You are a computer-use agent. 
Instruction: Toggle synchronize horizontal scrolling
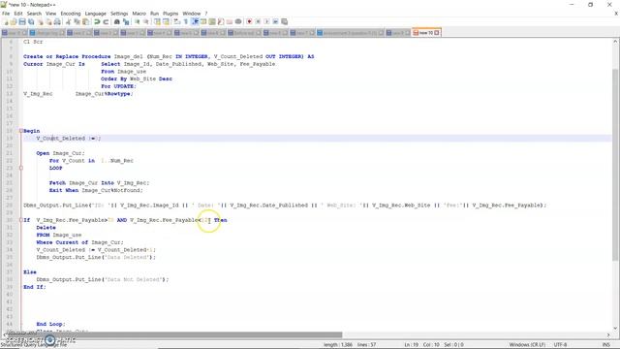point(166,21)
